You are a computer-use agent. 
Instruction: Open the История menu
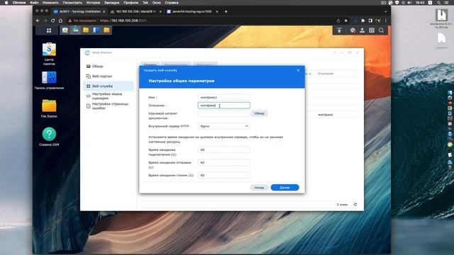click(93, 3)
